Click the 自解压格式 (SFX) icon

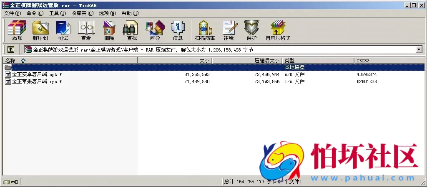tap(278, 30)
